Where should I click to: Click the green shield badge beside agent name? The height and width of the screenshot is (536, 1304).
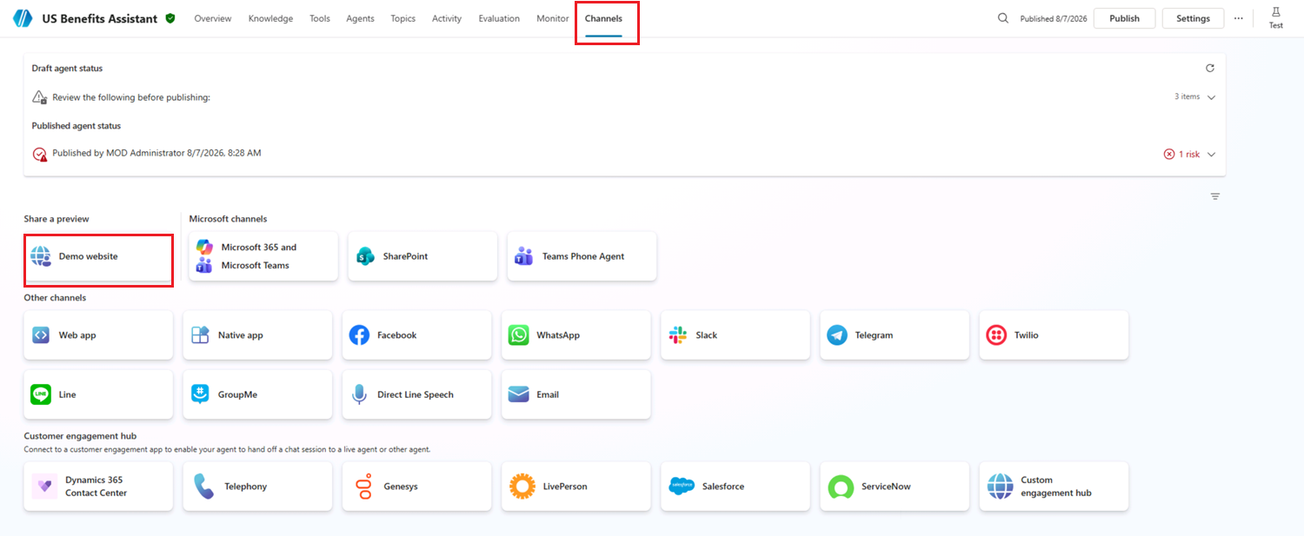pos(170,18)
